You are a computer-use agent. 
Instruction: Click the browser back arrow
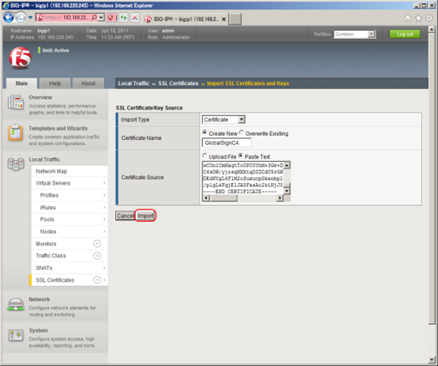9,18
